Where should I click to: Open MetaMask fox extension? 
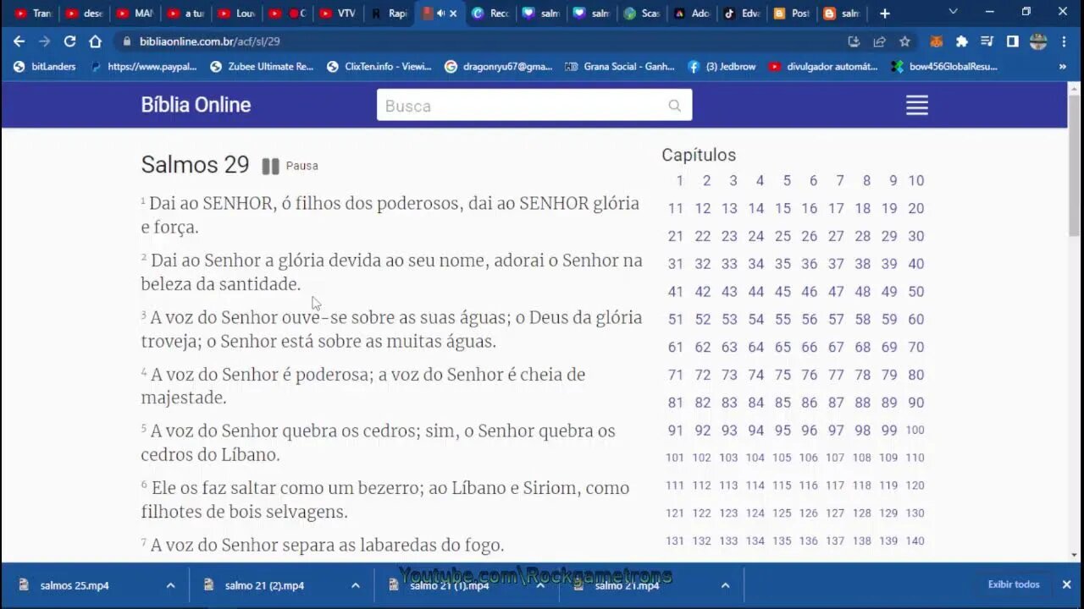point(937,41)
